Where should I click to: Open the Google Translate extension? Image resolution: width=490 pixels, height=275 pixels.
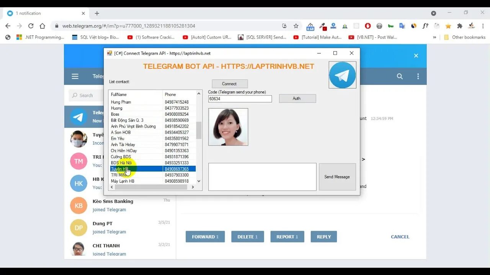click(402, 26)
